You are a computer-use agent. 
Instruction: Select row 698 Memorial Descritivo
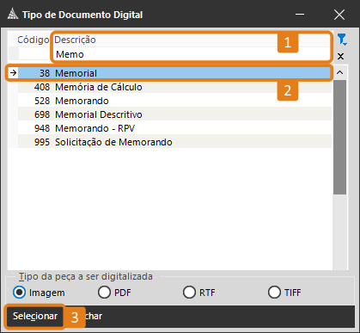pos(174,114)
